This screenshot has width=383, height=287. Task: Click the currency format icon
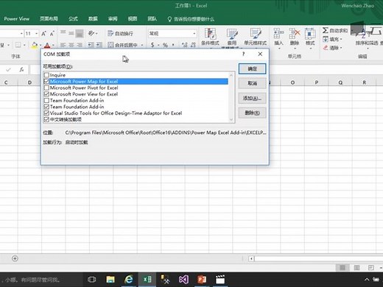point(152,45)
